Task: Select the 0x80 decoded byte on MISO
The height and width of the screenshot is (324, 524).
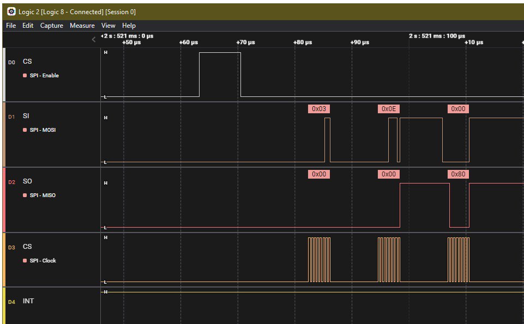Action: coord(458,174)
